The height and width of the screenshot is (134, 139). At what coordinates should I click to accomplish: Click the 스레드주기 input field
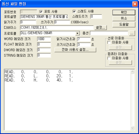pos(96,17)
